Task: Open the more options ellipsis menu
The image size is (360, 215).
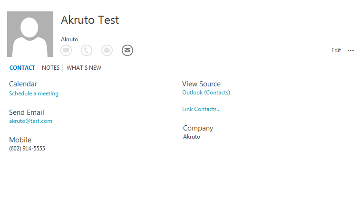Action: [x=351, y=50]
